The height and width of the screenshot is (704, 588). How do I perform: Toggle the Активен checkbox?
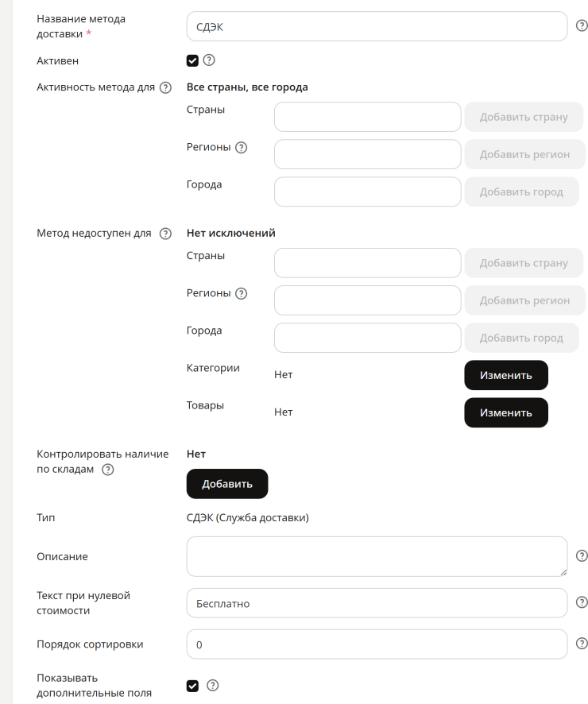[x=192, y=60]
